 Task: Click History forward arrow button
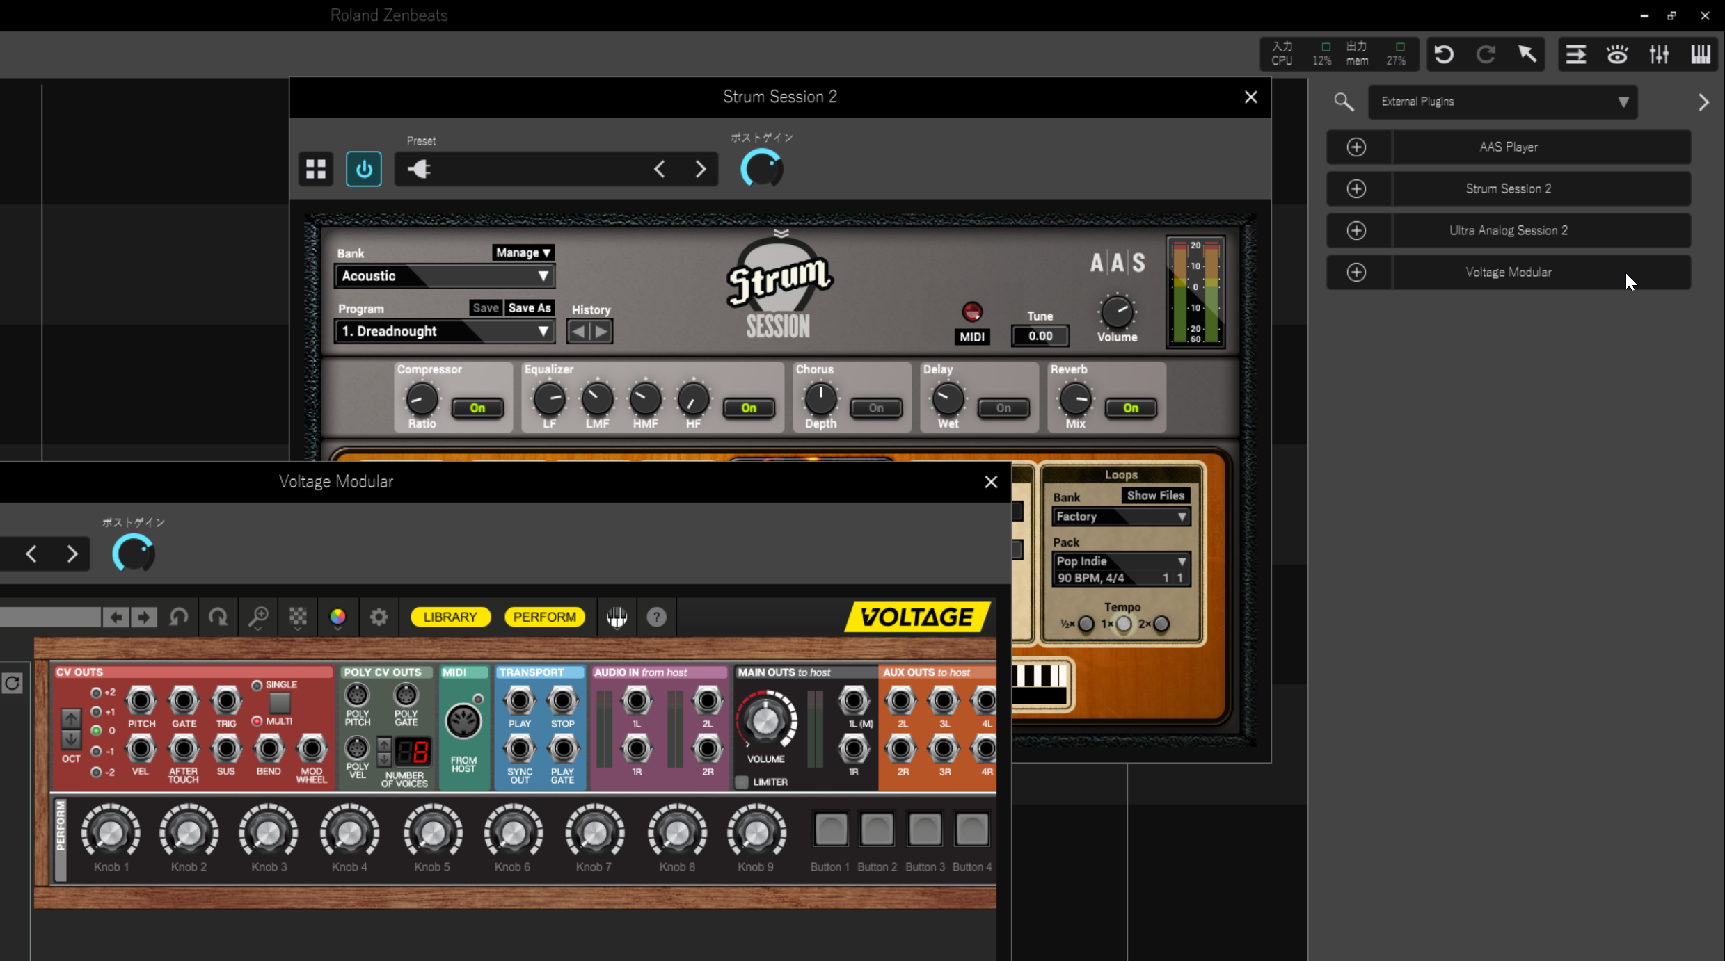(602, 332)
